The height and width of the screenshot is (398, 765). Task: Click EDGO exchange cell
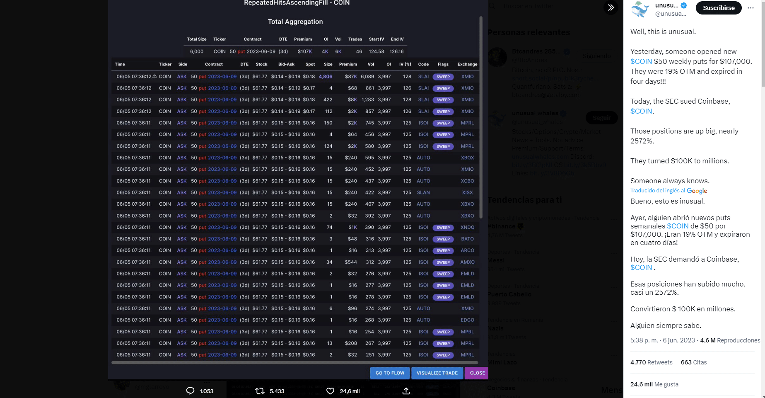click(467, 320)
